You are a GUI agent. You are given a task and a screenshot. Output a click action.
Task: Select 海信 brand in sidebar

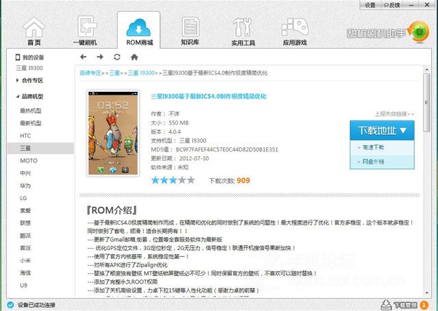coord(25,273)
